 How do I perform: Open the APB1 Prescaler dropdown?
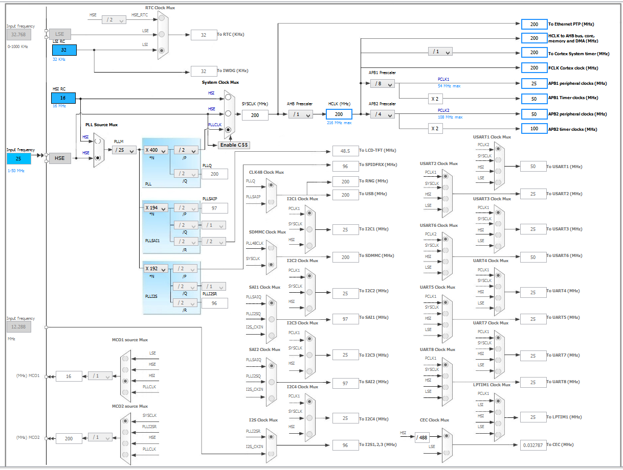click(x=383, y=84)
